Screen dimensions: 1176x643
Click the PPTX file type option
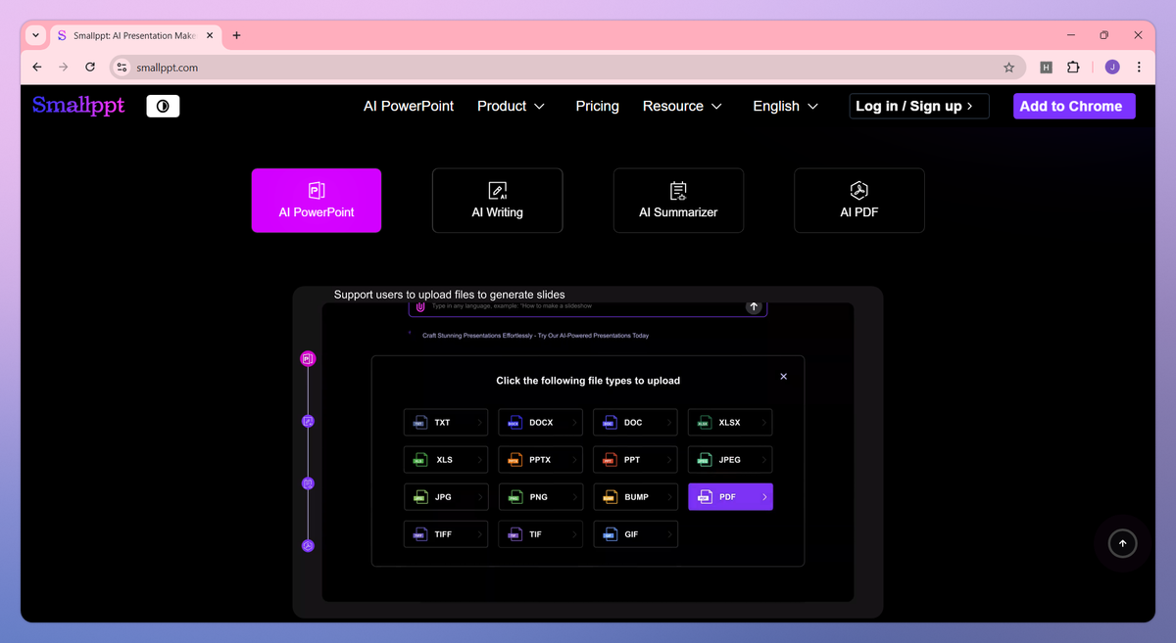541,459
